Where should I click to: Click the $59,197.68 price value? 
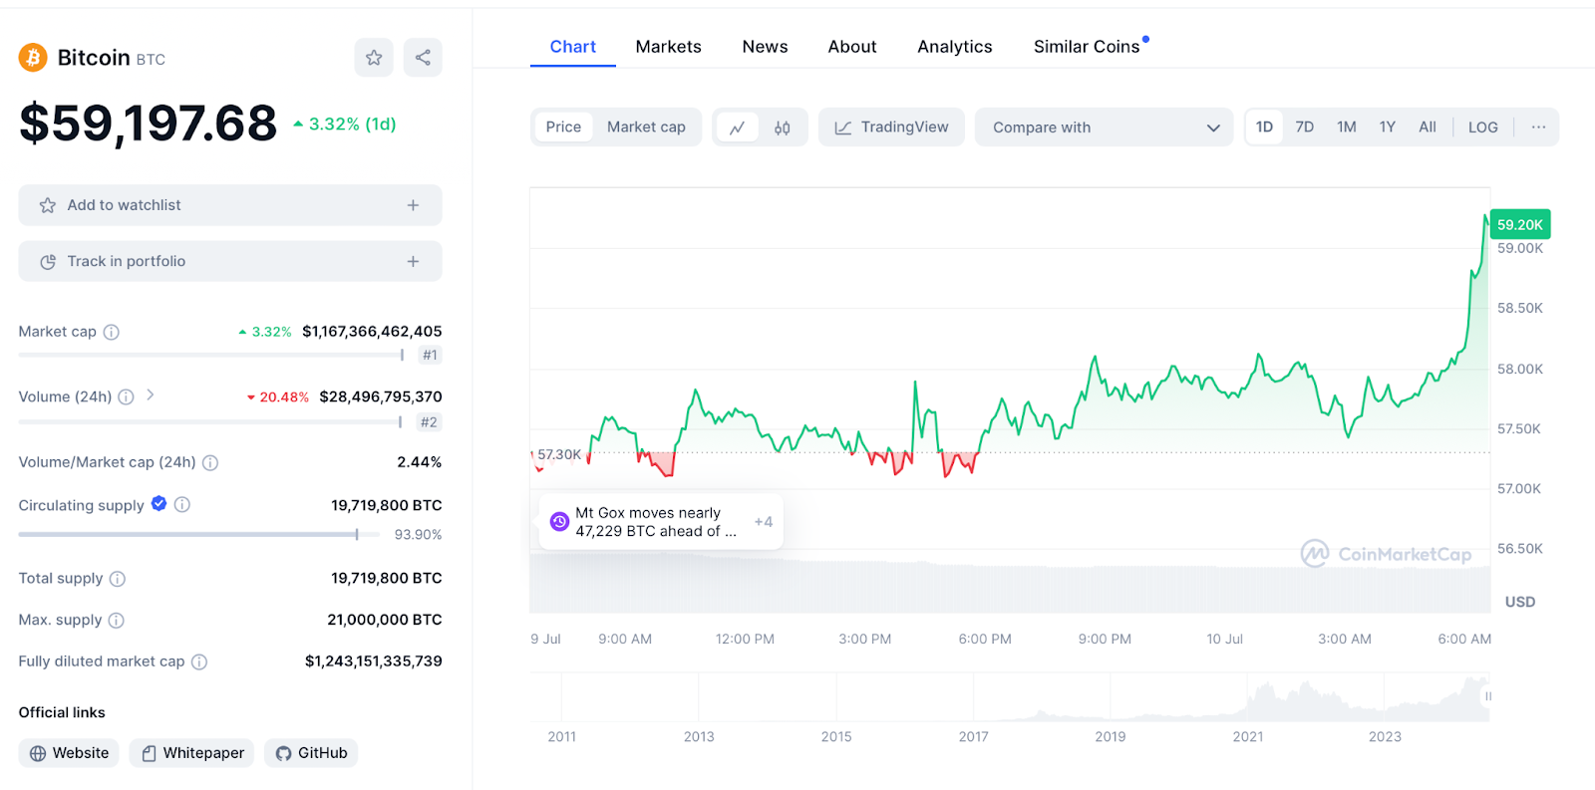point(149,124)
